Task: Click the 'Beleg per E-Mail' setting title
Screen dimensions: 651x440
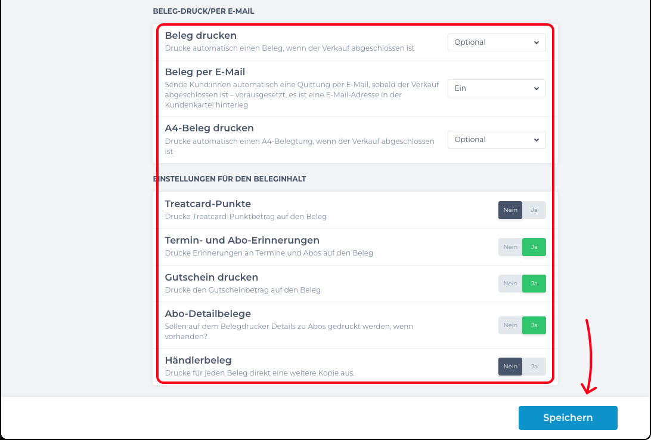Action: (205, 72)
